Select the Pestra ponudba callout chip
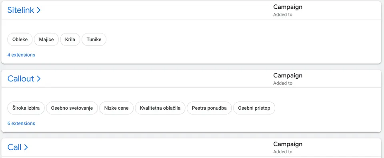 pyautogui.click(x=209, y=108)
